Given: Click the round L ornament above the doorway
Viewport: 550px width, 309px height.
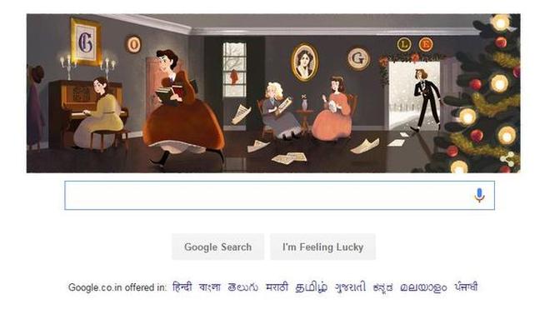Looking at the screenshot, I should [403, 44].
